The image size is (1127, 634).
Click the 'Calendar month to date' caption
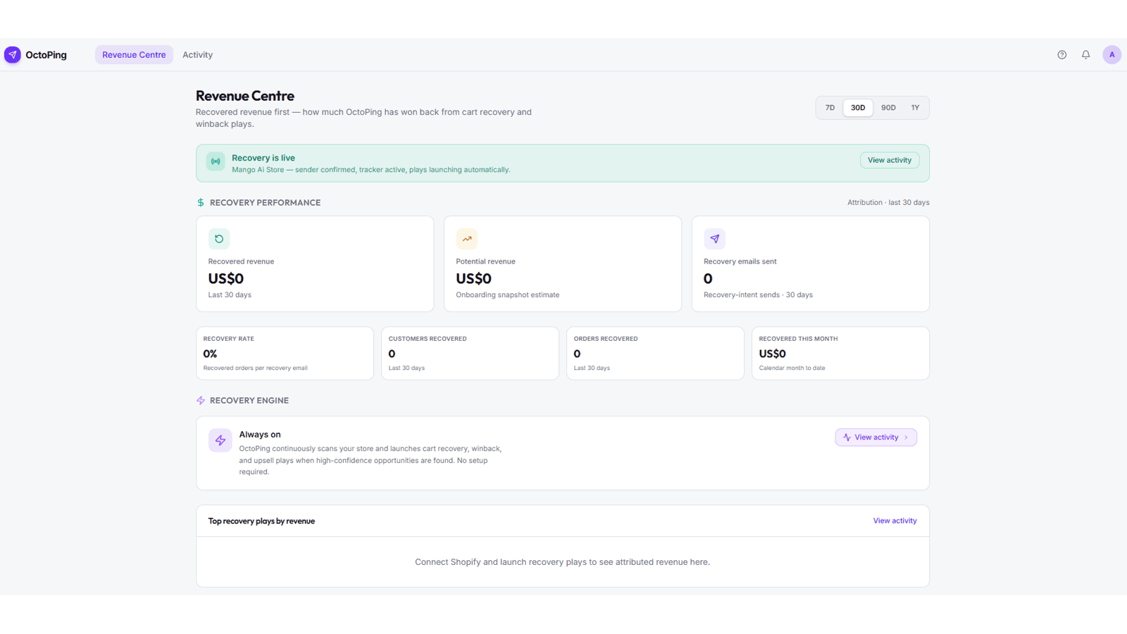pos(792,368)
